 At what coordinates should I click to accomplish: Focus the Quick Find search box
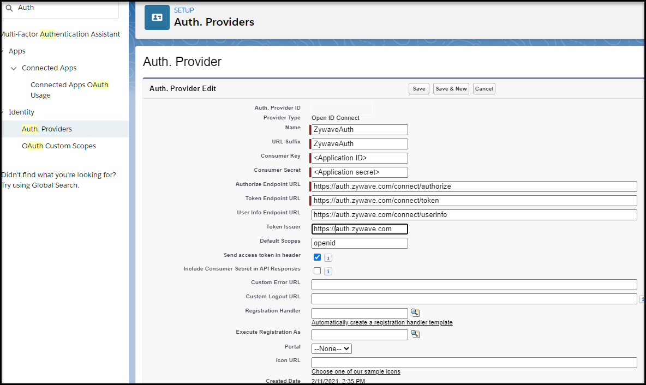[x=60, y=9]
